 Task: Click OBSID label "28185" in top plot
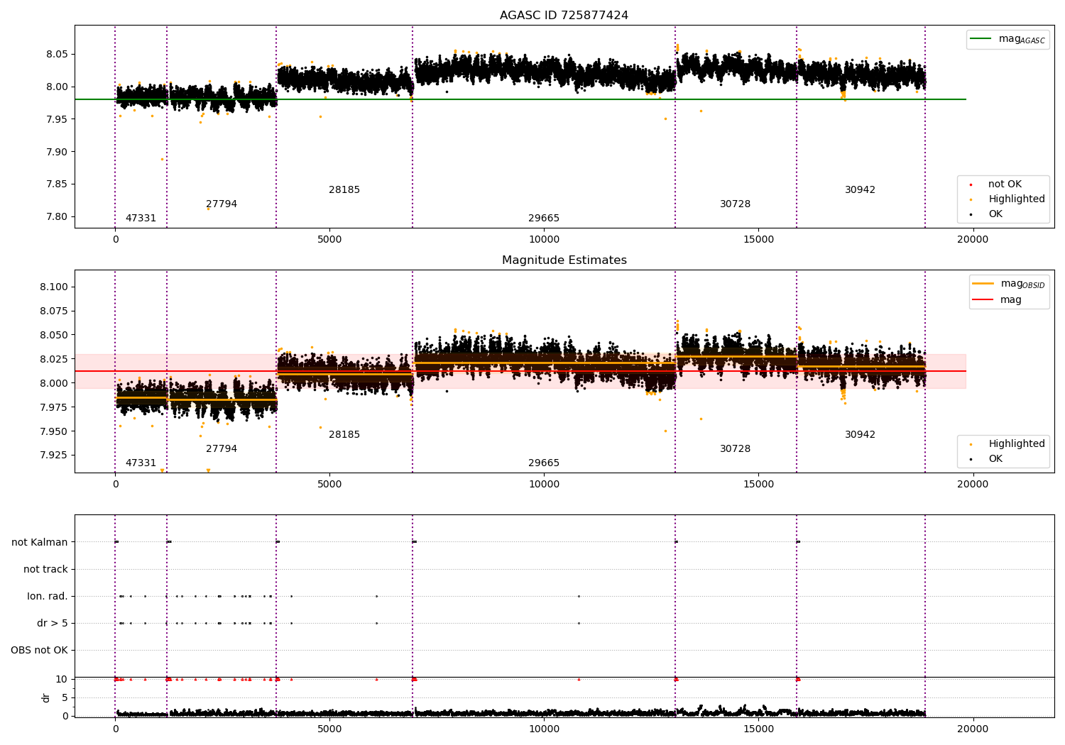[x=344, y=190]
